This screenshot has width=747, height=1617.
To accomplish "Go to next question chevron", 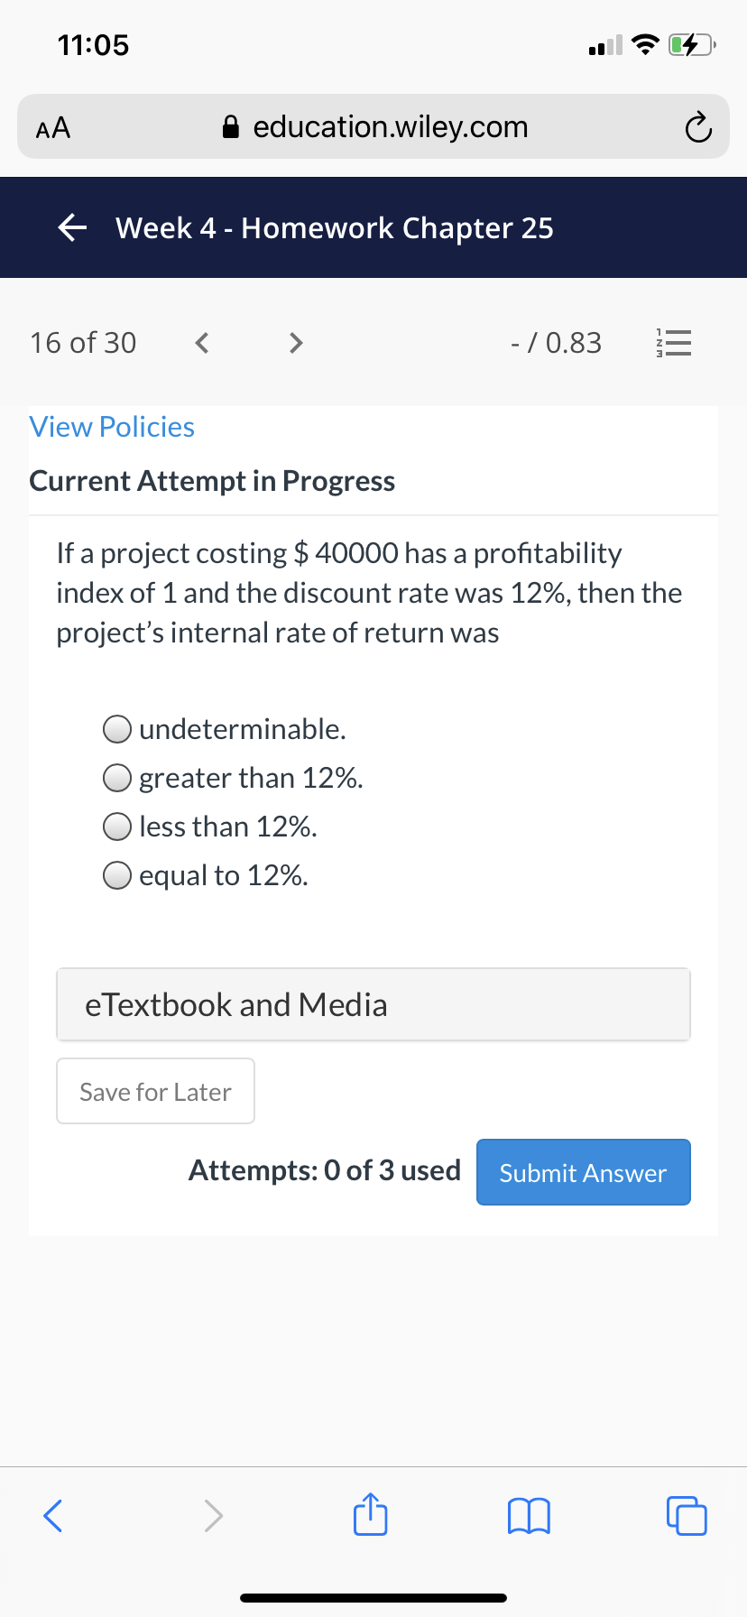I will tap(295, 343).
